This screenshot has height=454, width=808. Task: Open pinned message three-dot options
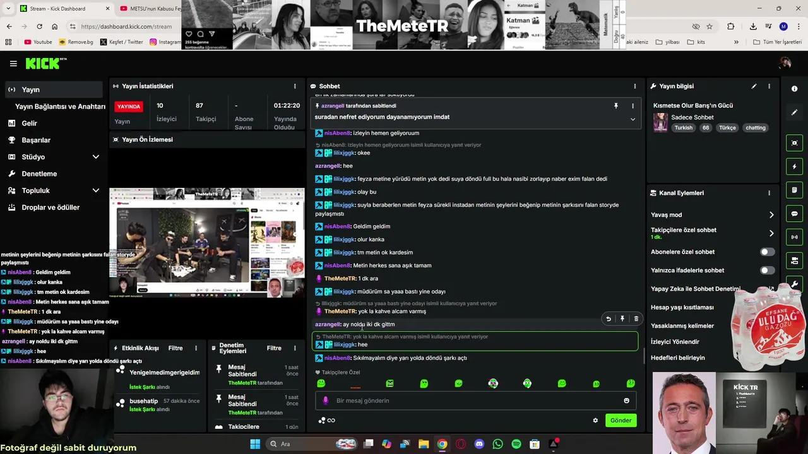pos(633,106)
